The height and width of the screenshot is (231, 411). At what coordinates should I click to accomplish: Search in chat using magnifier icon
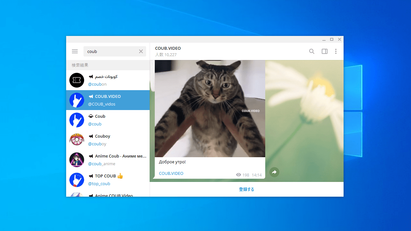(312, 51)
